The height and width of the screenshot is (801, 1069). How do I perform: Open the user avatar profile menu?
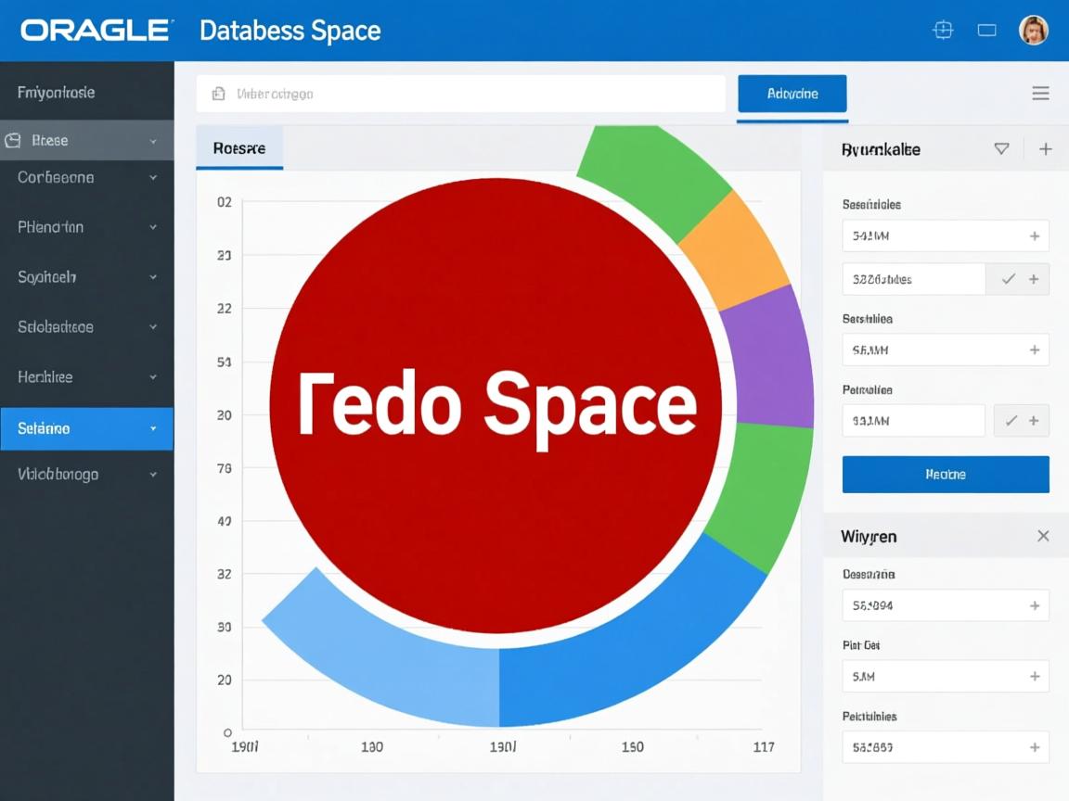click(x=1033, y=31)
